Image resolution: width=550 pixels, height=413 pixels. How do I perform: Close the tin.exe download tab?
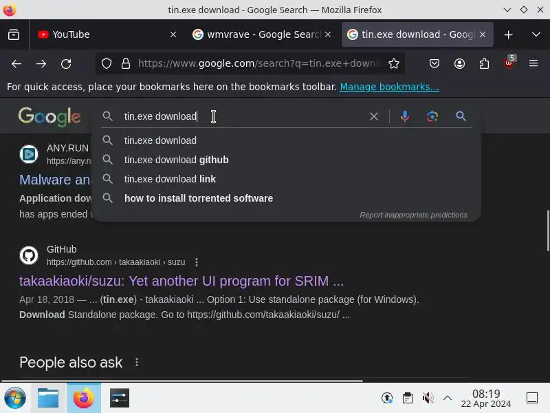(x=483, y=34)
